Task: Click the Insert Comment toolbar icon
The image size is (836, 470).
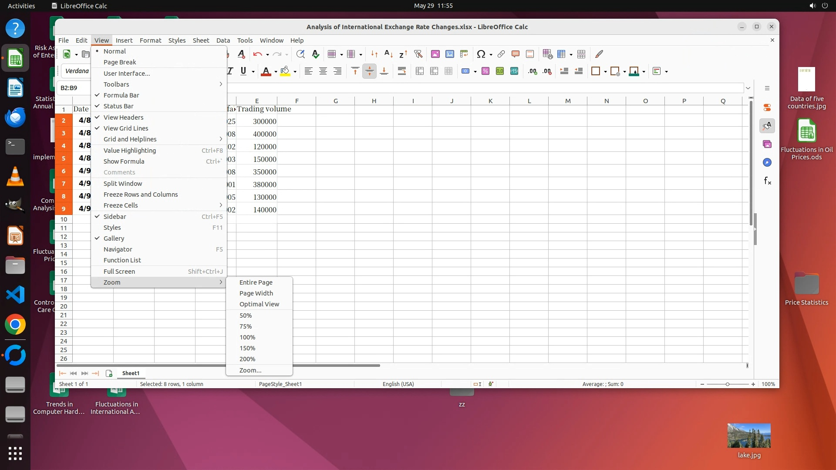Action: [515, 54]
